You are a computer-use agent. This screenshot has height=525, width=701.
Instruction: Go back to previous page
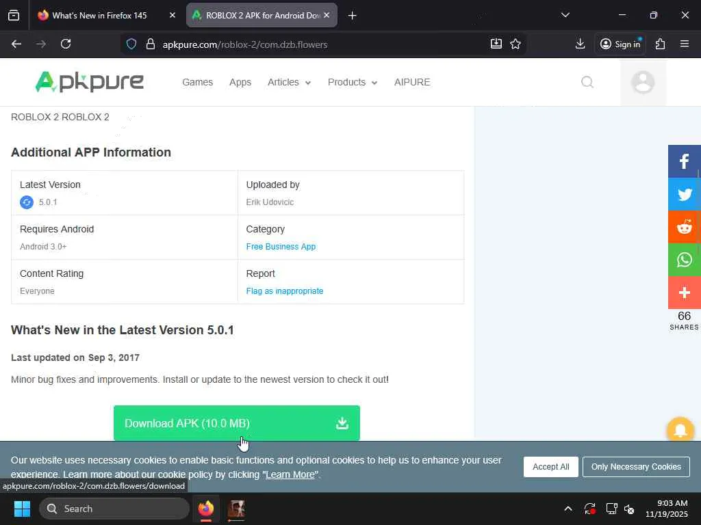[x=16, y=44]
